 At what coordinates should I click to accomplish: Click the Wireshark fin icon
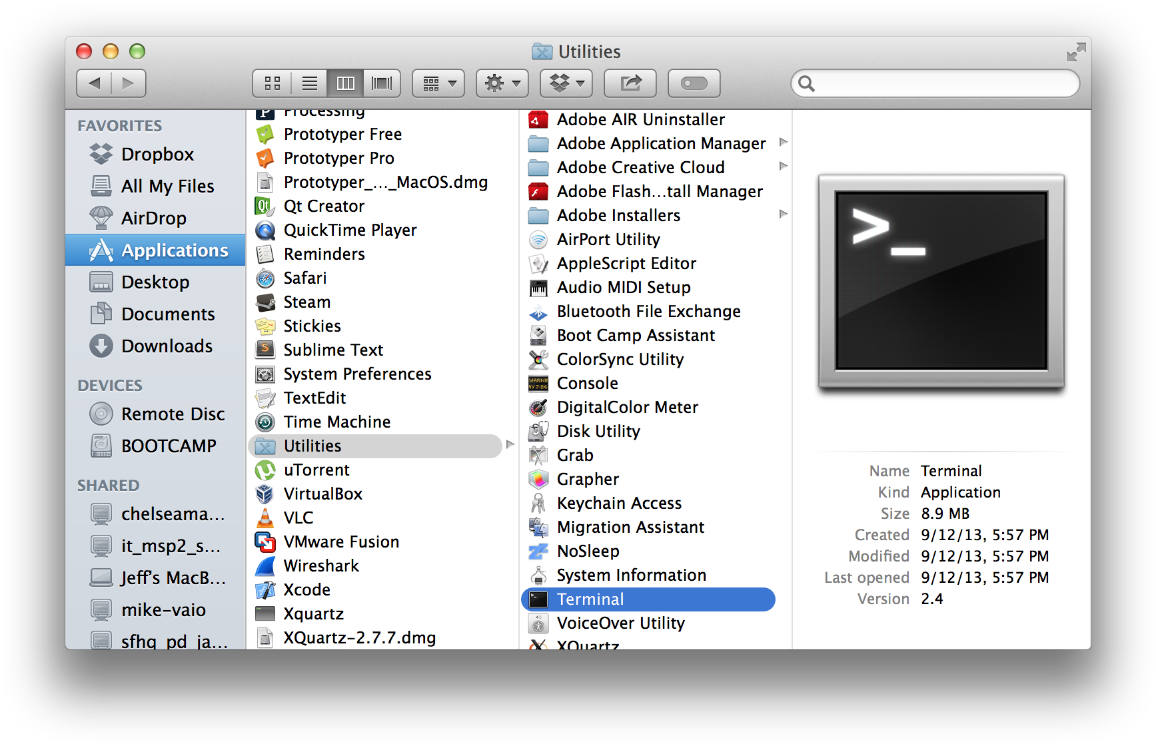[265, 566]
